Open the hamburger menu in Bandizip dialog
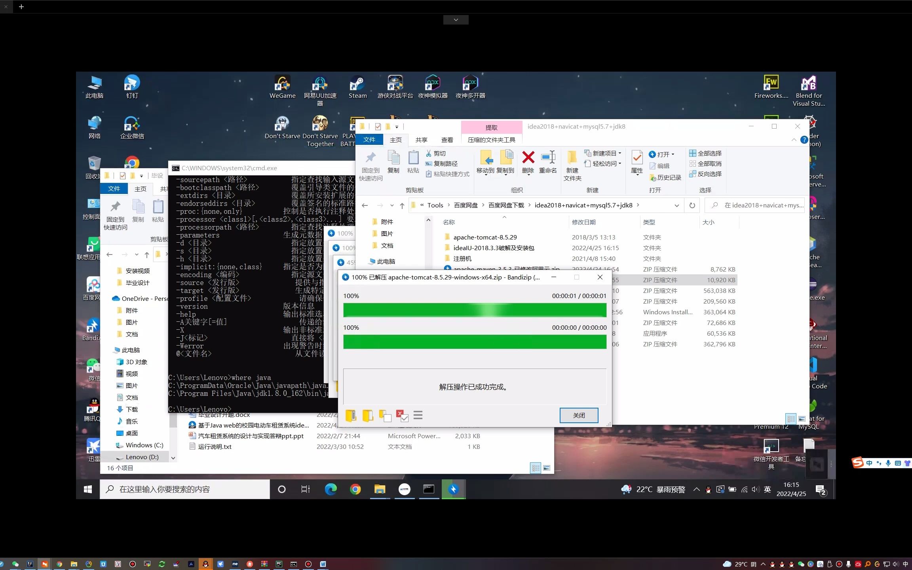 pos(418,415)
